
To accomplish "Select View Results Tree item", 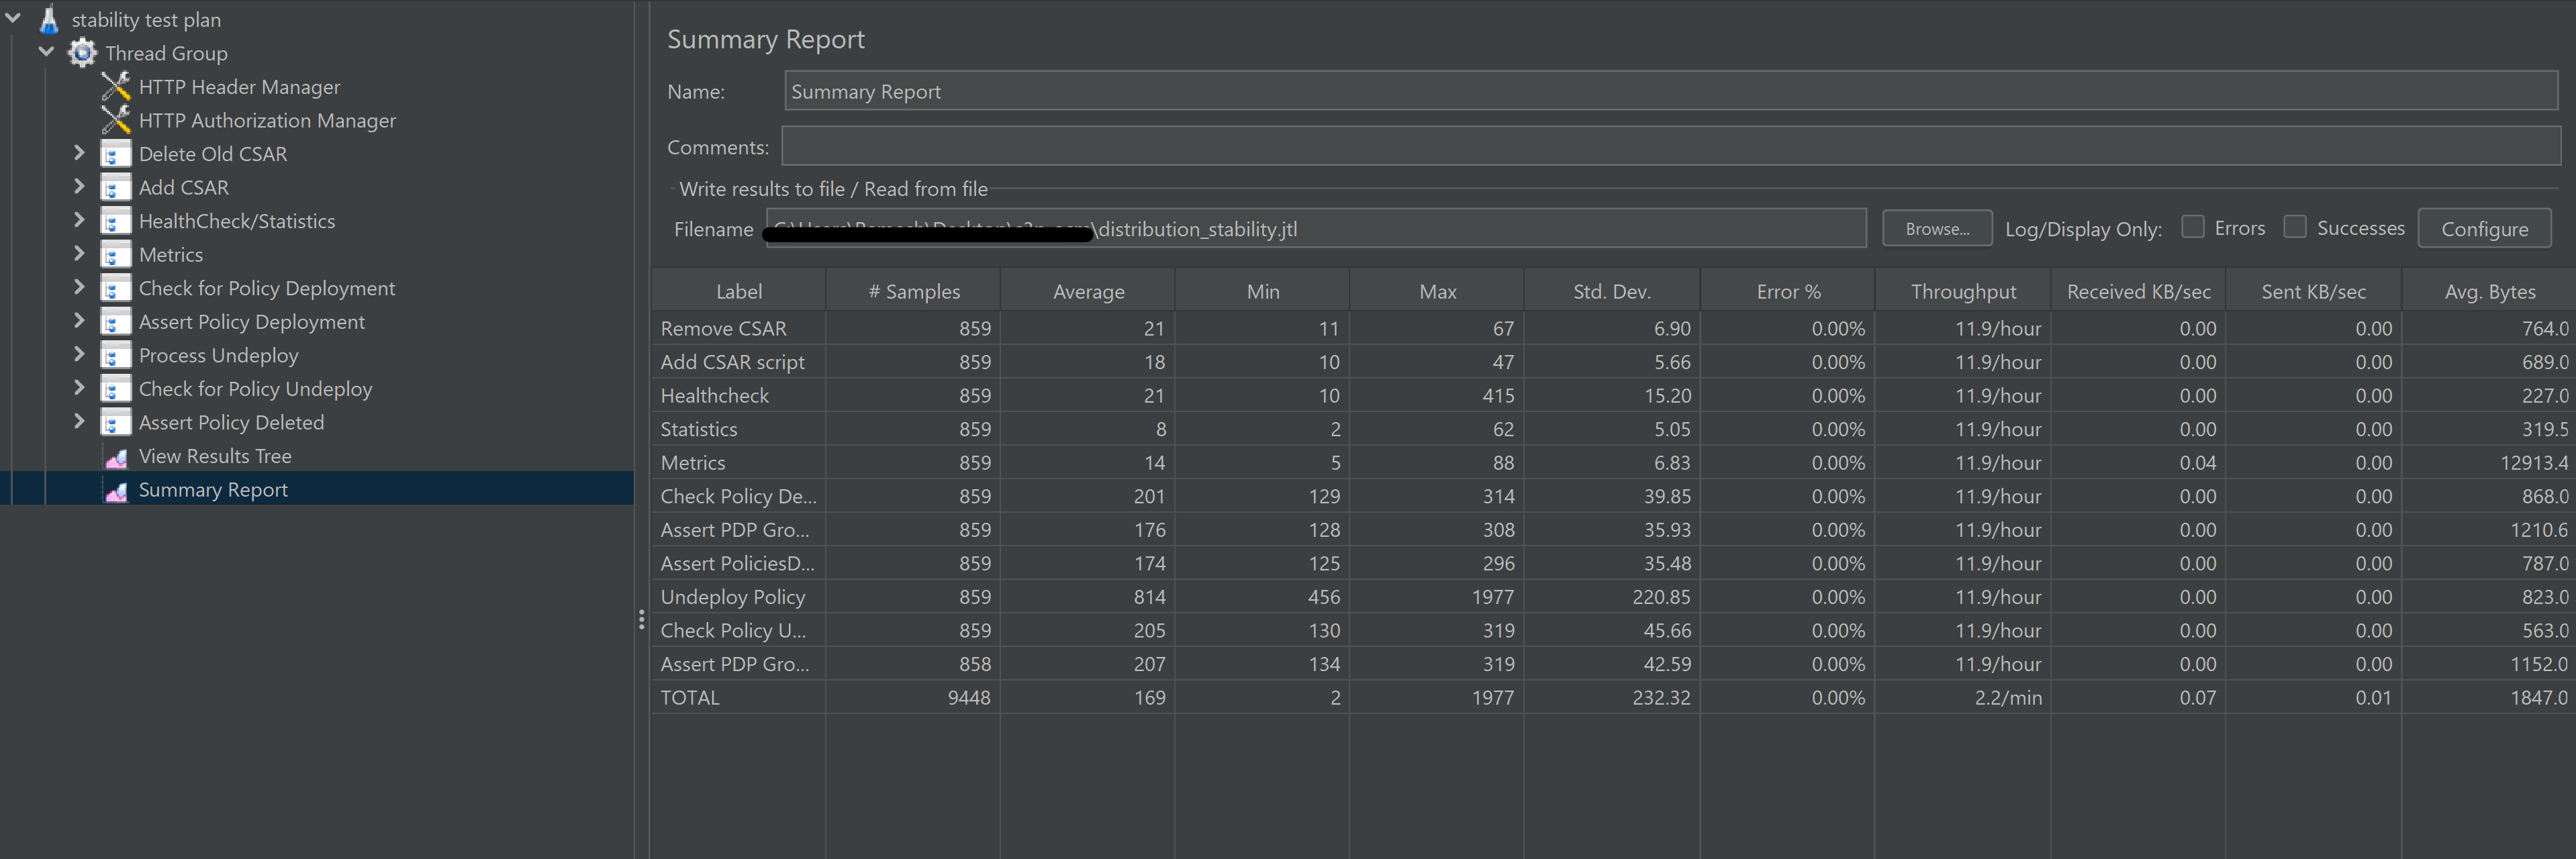I will 215,456.
